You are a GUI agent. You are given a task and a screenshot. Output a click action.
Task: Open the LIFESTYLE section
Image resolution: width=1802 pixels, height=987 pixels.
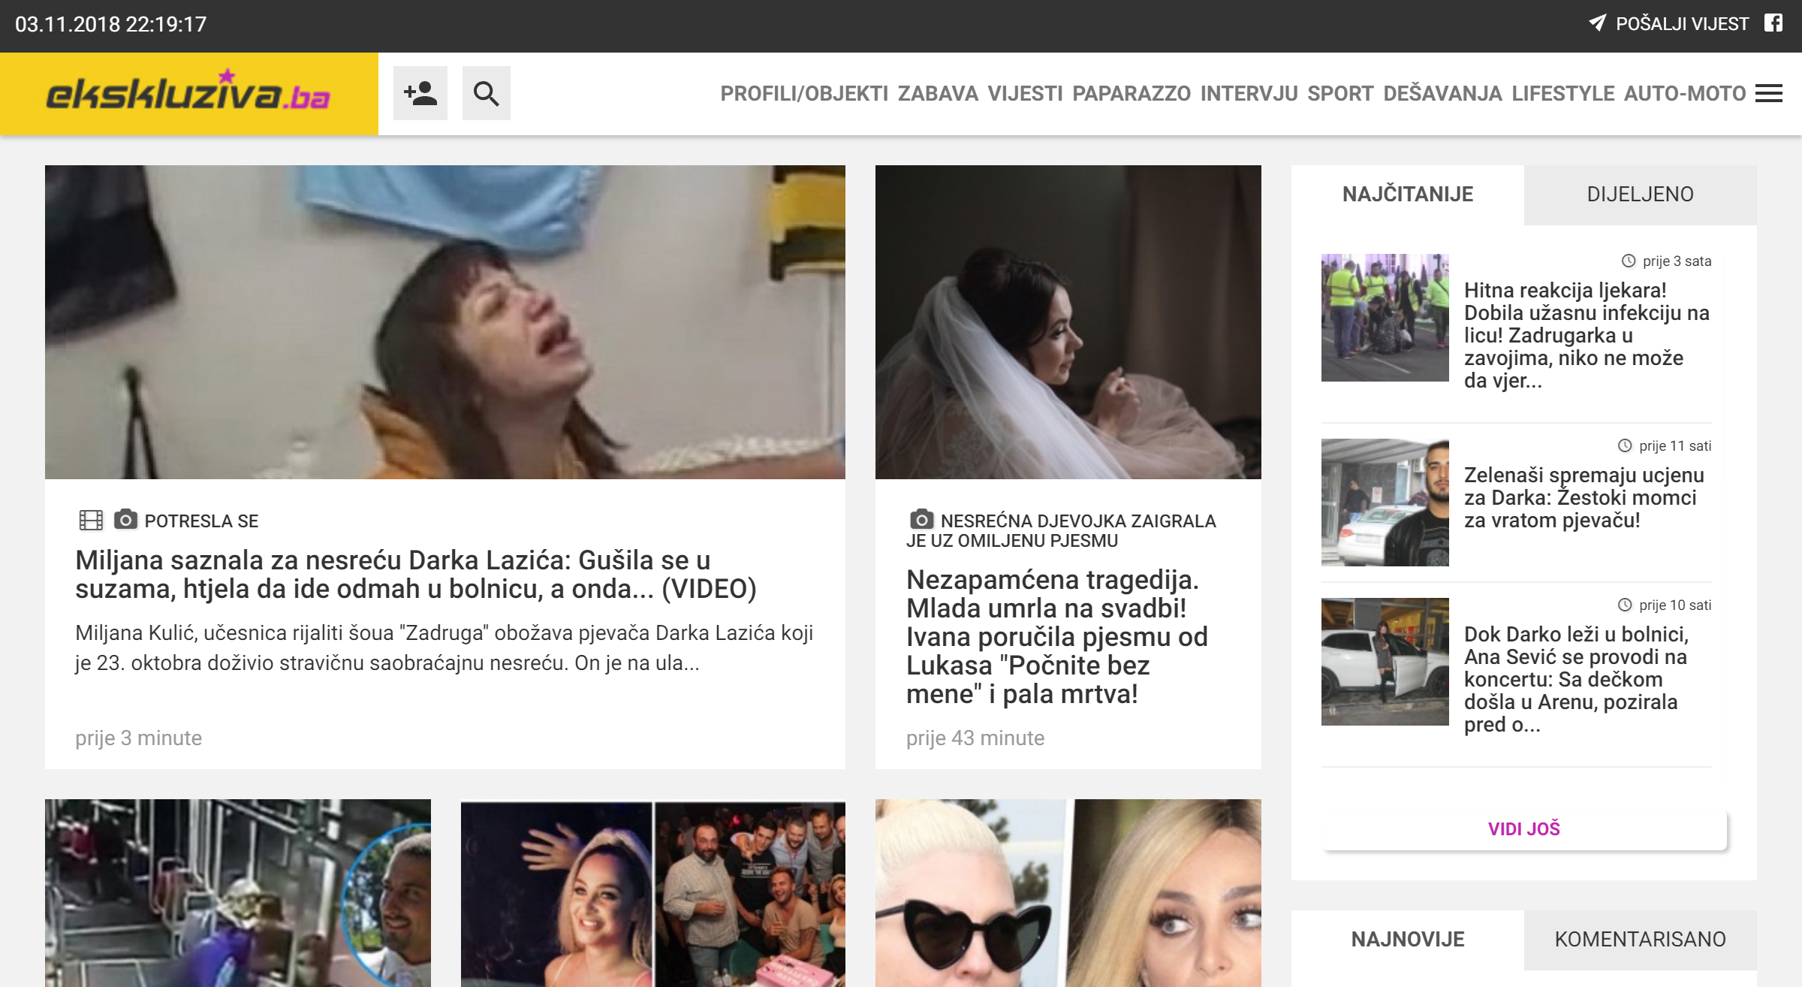click(1563, 93)
